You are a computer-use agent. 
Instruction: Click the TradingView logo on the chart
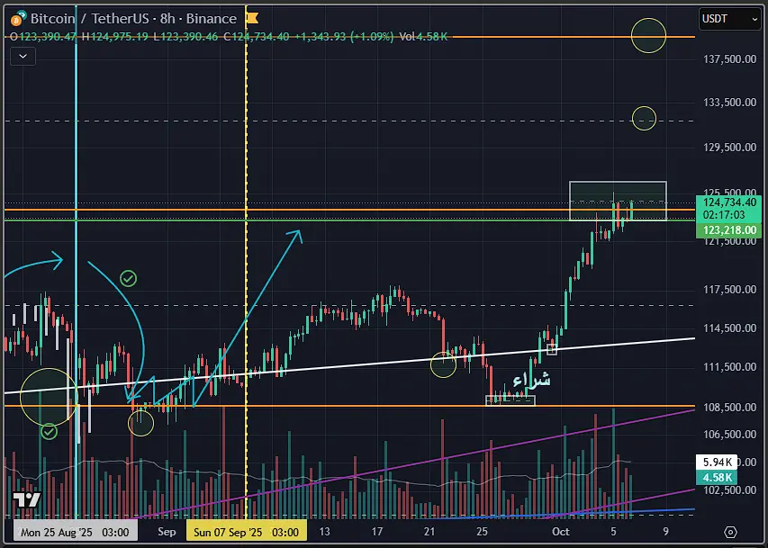click(26, 500)
